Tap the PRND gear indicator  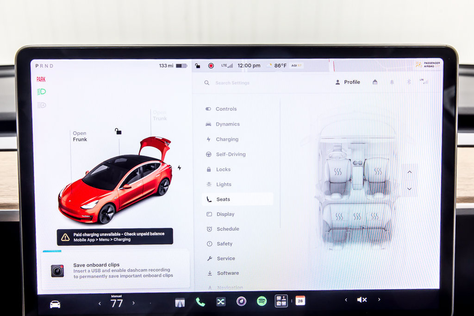(x=44, y=66)
